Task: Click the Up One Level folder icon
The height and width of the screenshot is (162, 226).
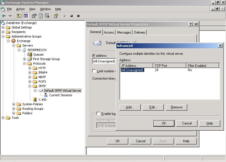Action: pos(19,16)
